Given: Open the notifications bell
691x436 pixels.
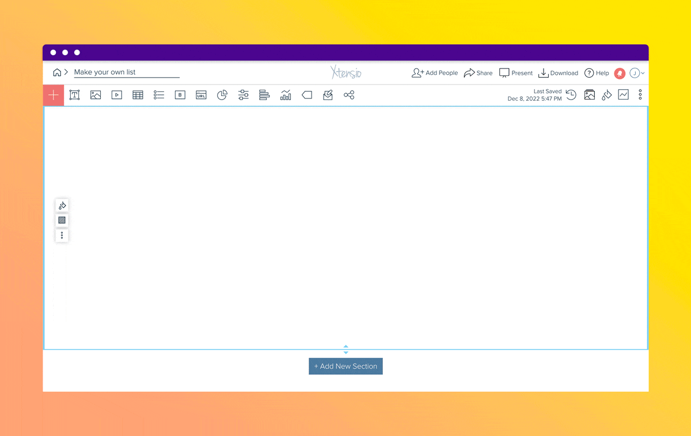Looking at the screenshot, I should (620, 73).
